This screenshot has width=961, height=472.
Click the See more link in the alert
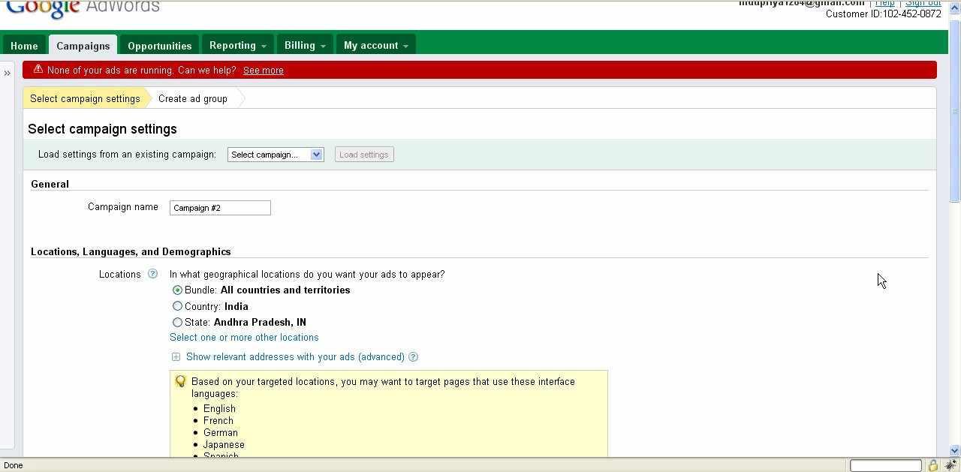pyautogui.click(x=263, y=71)
